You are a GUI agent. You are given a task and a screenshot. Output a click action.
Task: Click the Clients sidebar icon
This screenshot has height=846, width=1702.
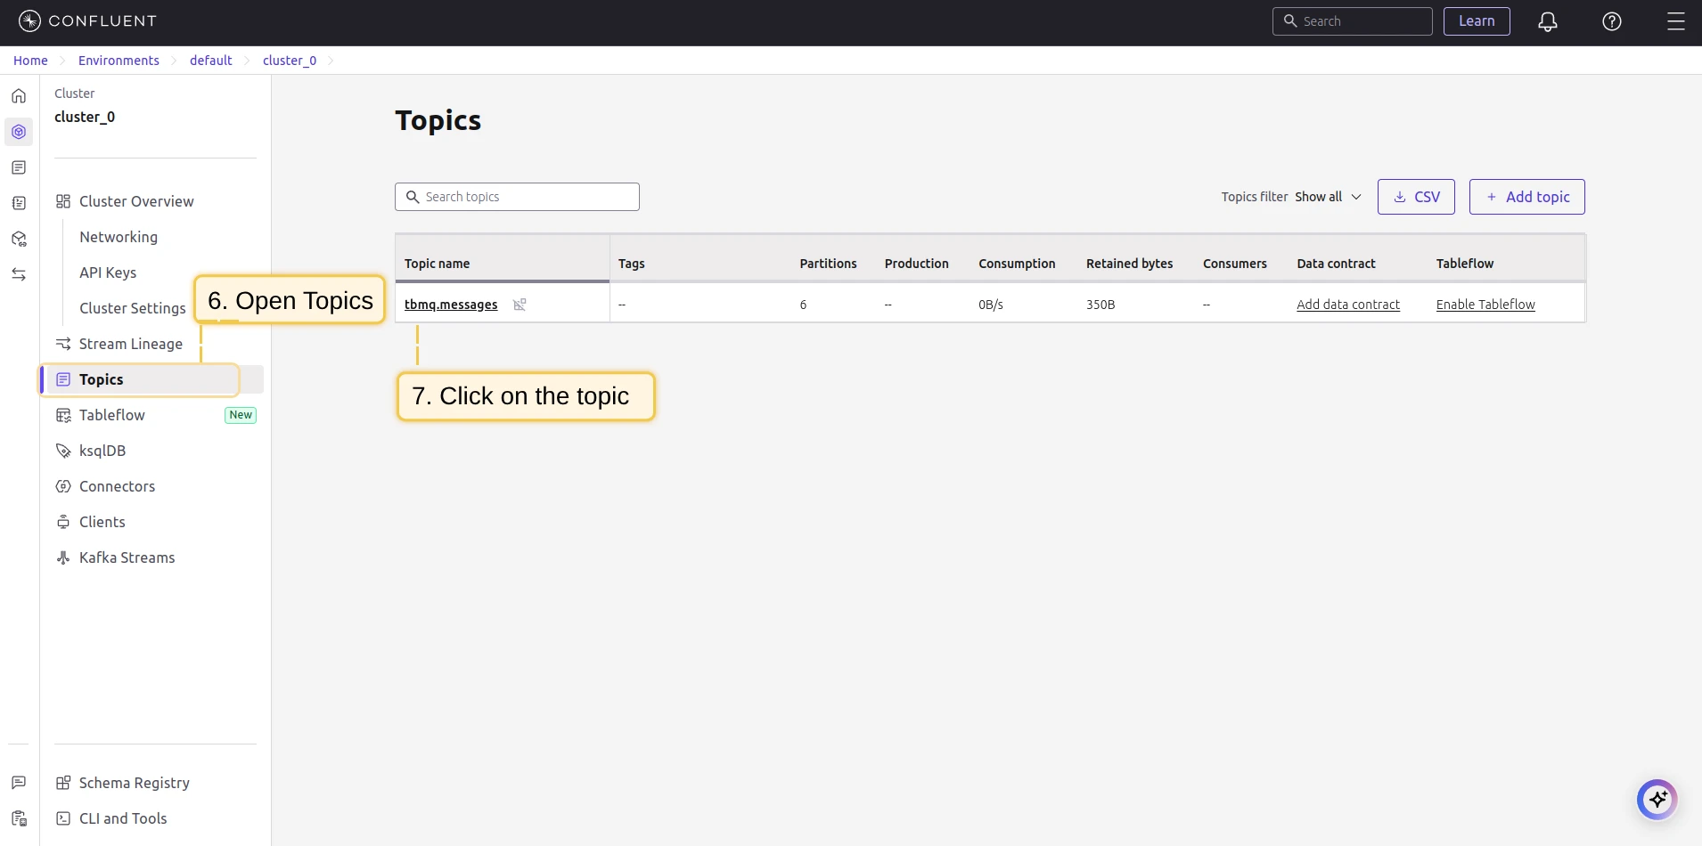tap(63, 522)
